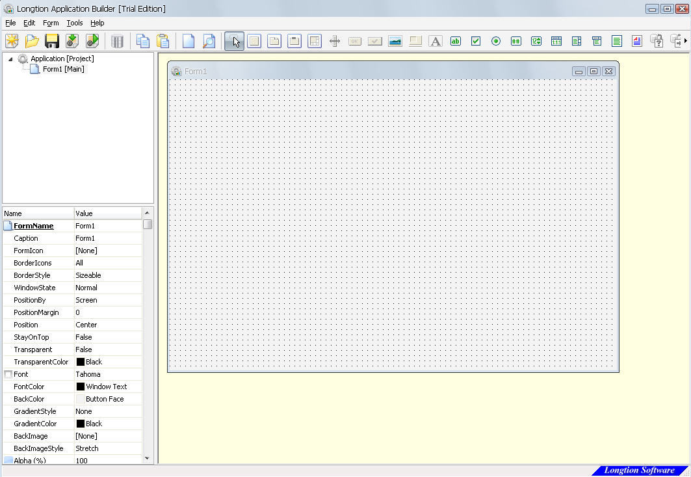Open the Form menu
This screenshot has height=477, width=691.
point(51,23)
